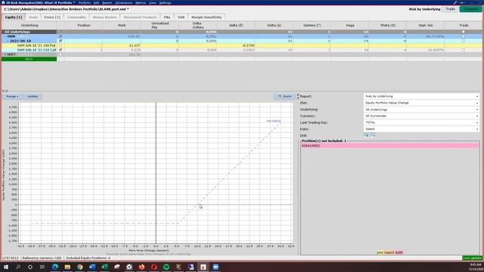This screenshot has width=484, height=272.
Task: Open the Report menu
Action: 107,2
